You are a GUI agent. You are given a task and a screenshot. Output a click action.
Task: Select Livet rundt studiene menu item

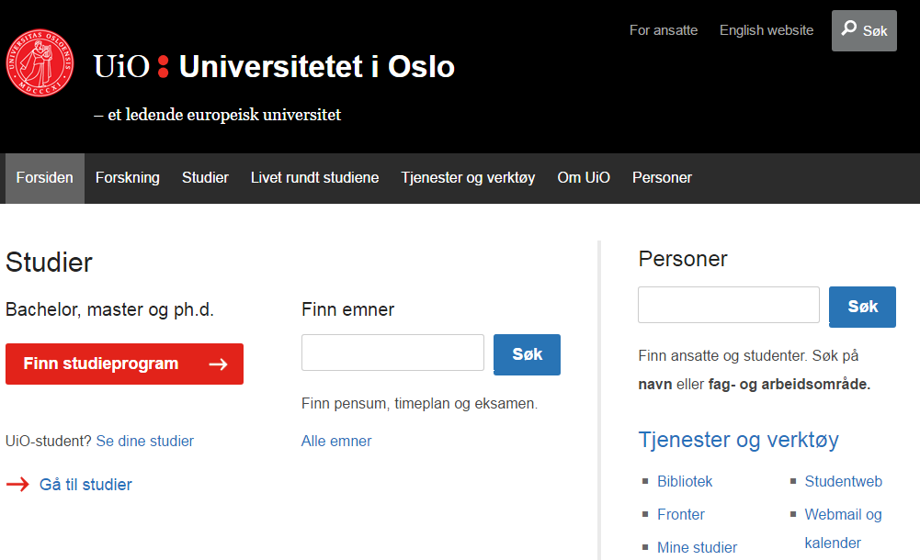pos(315,178)
